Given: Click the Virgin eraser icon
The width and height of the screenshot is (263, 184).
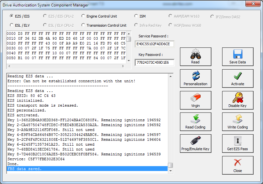Looking at the screenshot, I should pos(196,97).
